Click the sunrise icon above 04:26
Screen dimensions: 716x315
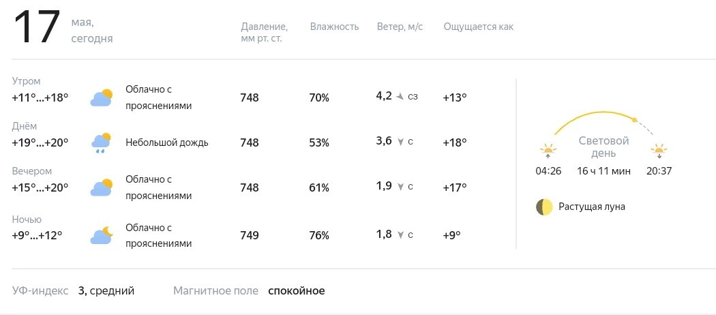pos(548,151)
